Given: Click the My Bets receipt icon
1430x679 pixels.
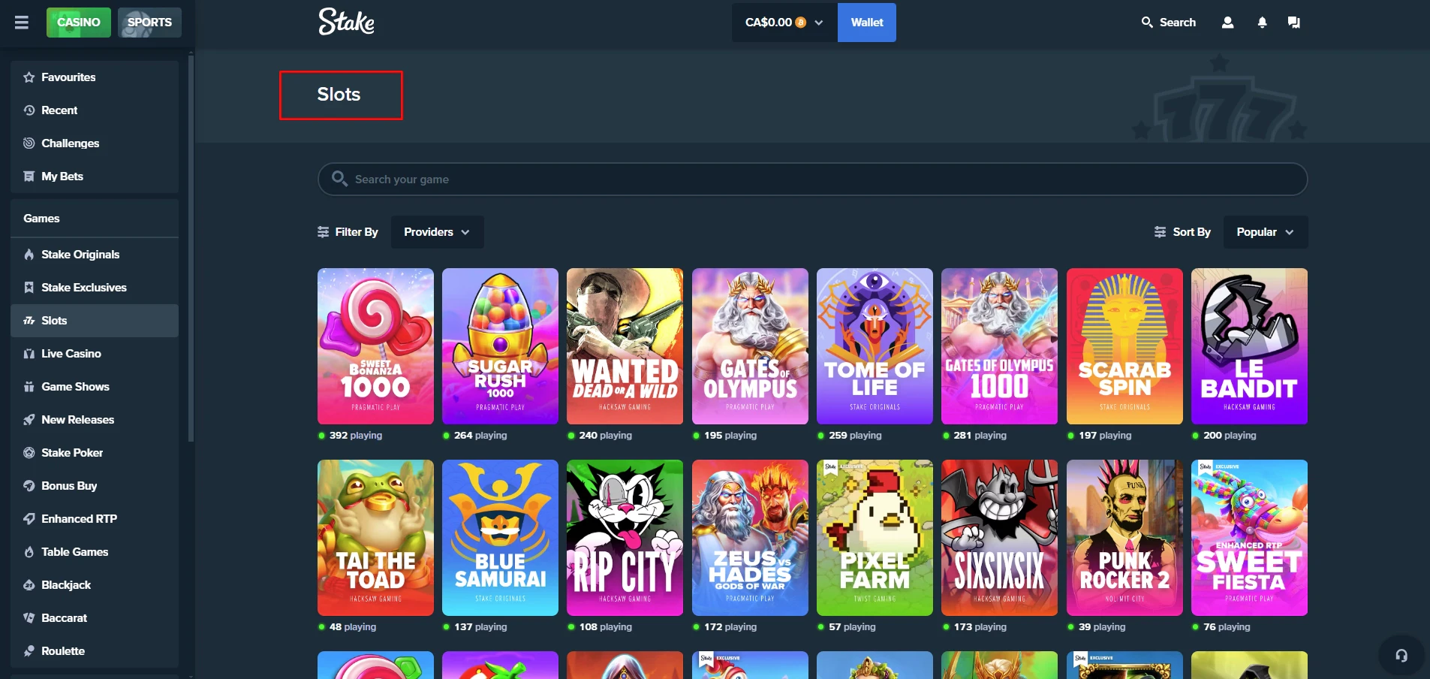Looking at the screenshot, I should 29,177.
